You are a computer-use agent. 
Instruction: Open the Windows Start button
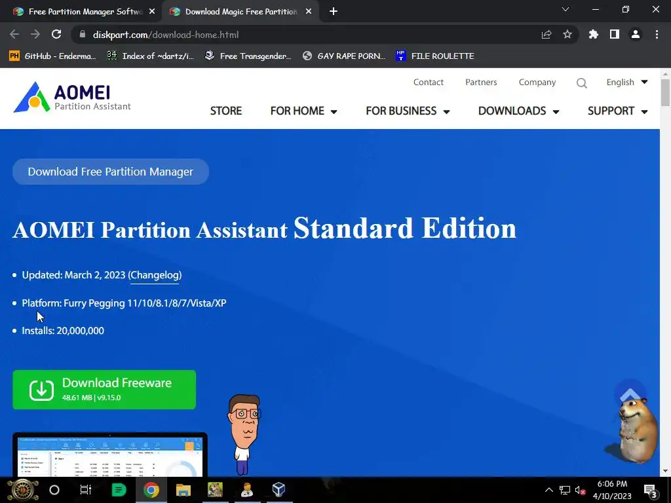click(23, 490)
